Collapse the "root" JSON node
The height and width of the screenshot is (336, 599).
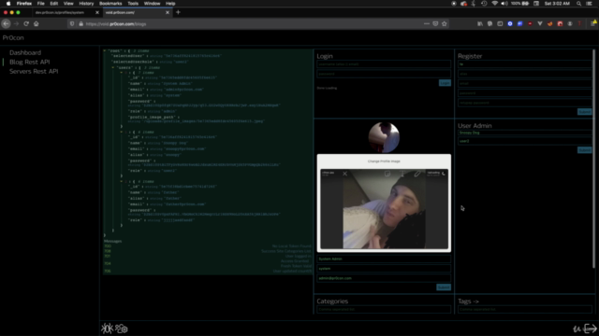click(x=104, y=50)
